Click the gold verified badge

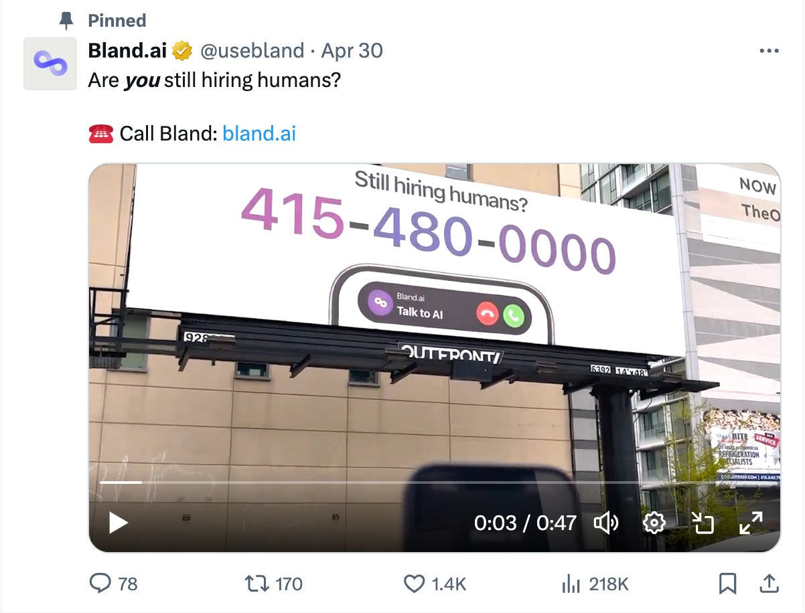[181, 50]
